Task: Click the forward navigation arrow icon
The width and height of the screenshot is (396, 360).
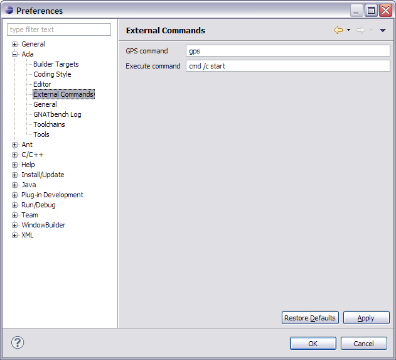Action: pos(361,30)
